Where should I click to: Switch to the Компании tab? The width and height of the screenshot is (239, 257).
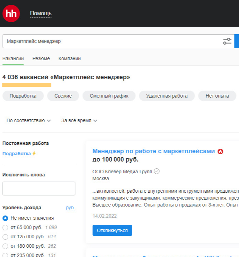click(x=70, y=59)
